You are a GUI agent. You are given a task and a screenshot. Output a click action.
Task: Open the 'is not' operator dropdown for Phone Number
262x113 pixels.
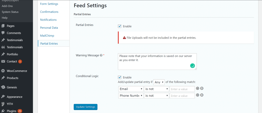(x=157, y=95)
